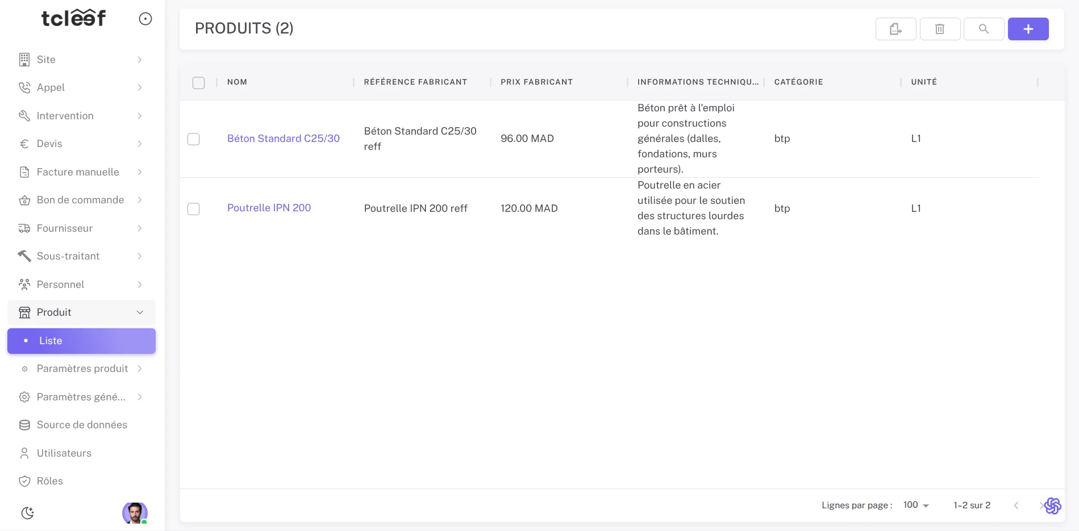Select the Béton Standard C25/30 row checkbox
1079x531 pixels.
[194, 139]
